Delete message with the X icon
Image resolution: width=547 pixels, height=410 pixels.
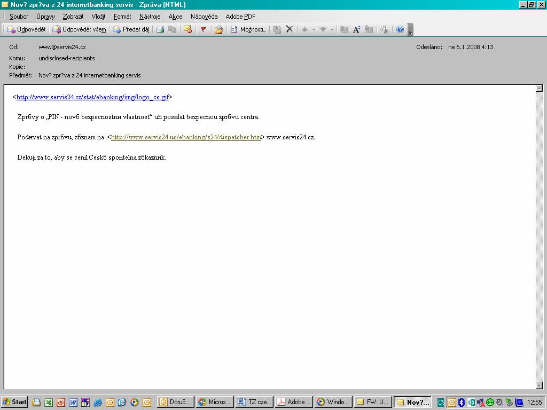290,29
